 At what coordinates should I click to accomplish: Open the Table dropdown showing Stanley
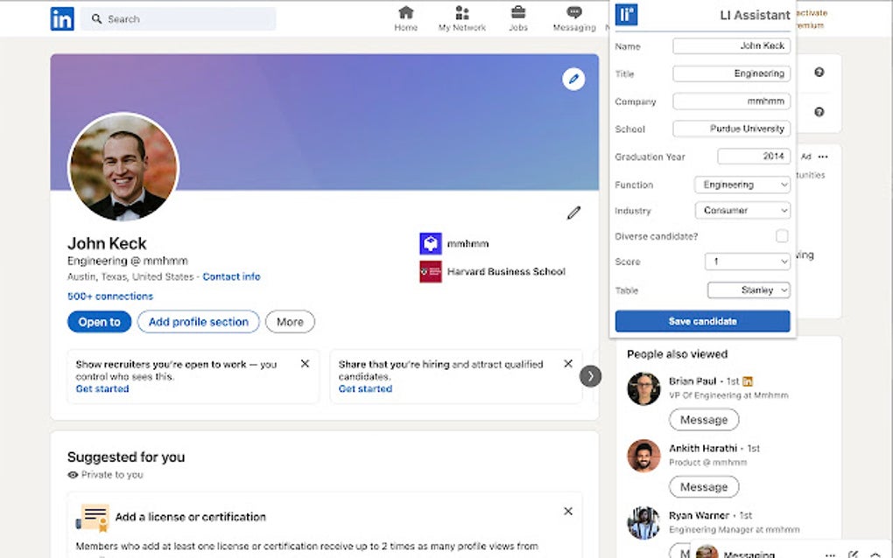click(x=749, y=289)
